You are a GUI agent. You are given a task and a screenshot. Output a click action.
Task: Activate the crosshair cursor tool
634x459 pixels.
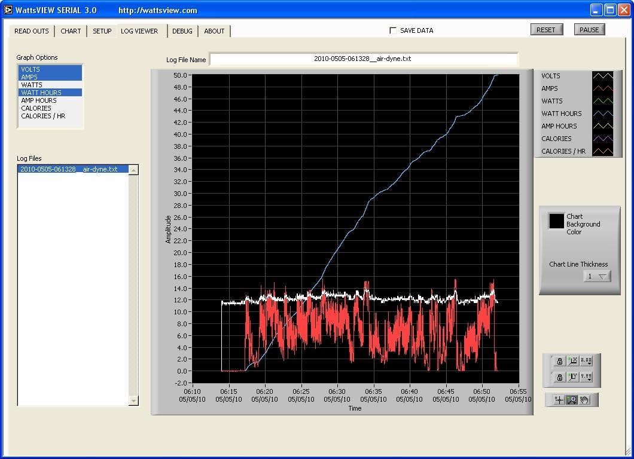coord(559,399)
